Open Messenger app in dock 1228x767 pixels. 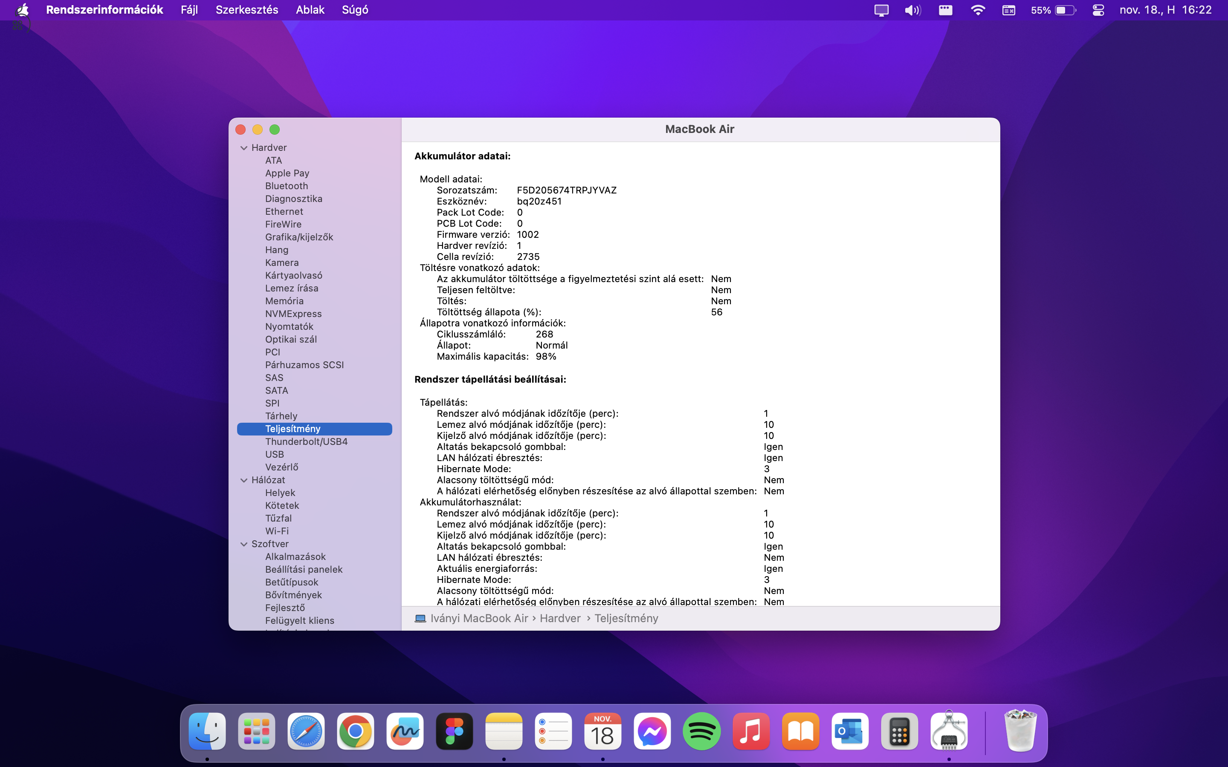652,731
